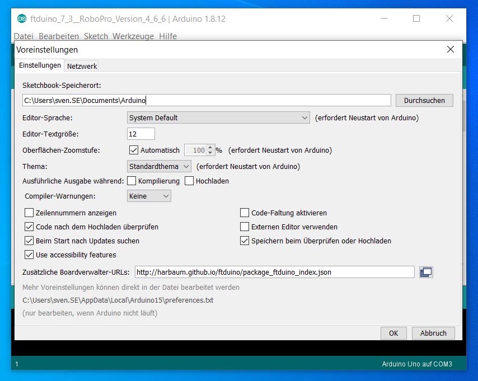Click the 'Oberflächen-Zoomstufe:' label

pyautogui.click(x=61, y=150)
